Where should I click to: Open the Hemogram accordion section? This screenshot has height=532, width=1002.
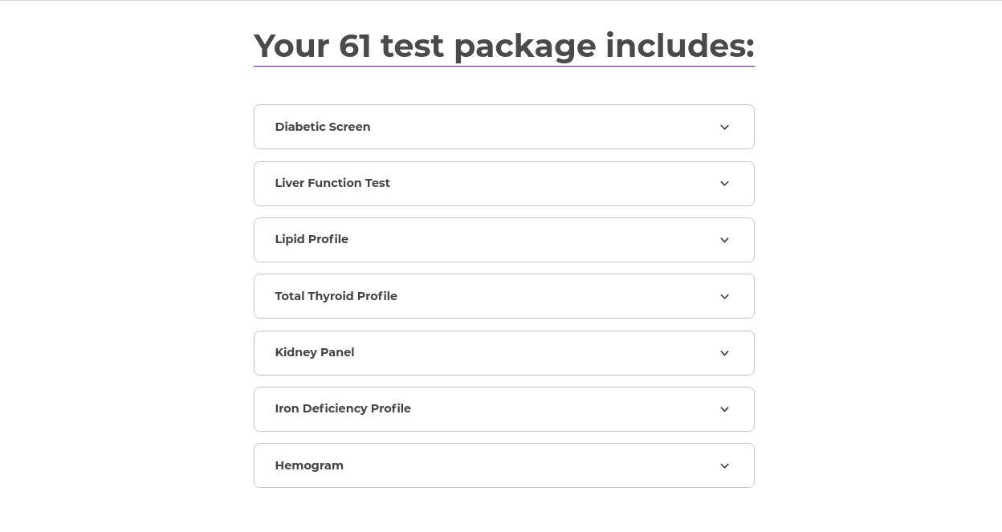(503, 465)
